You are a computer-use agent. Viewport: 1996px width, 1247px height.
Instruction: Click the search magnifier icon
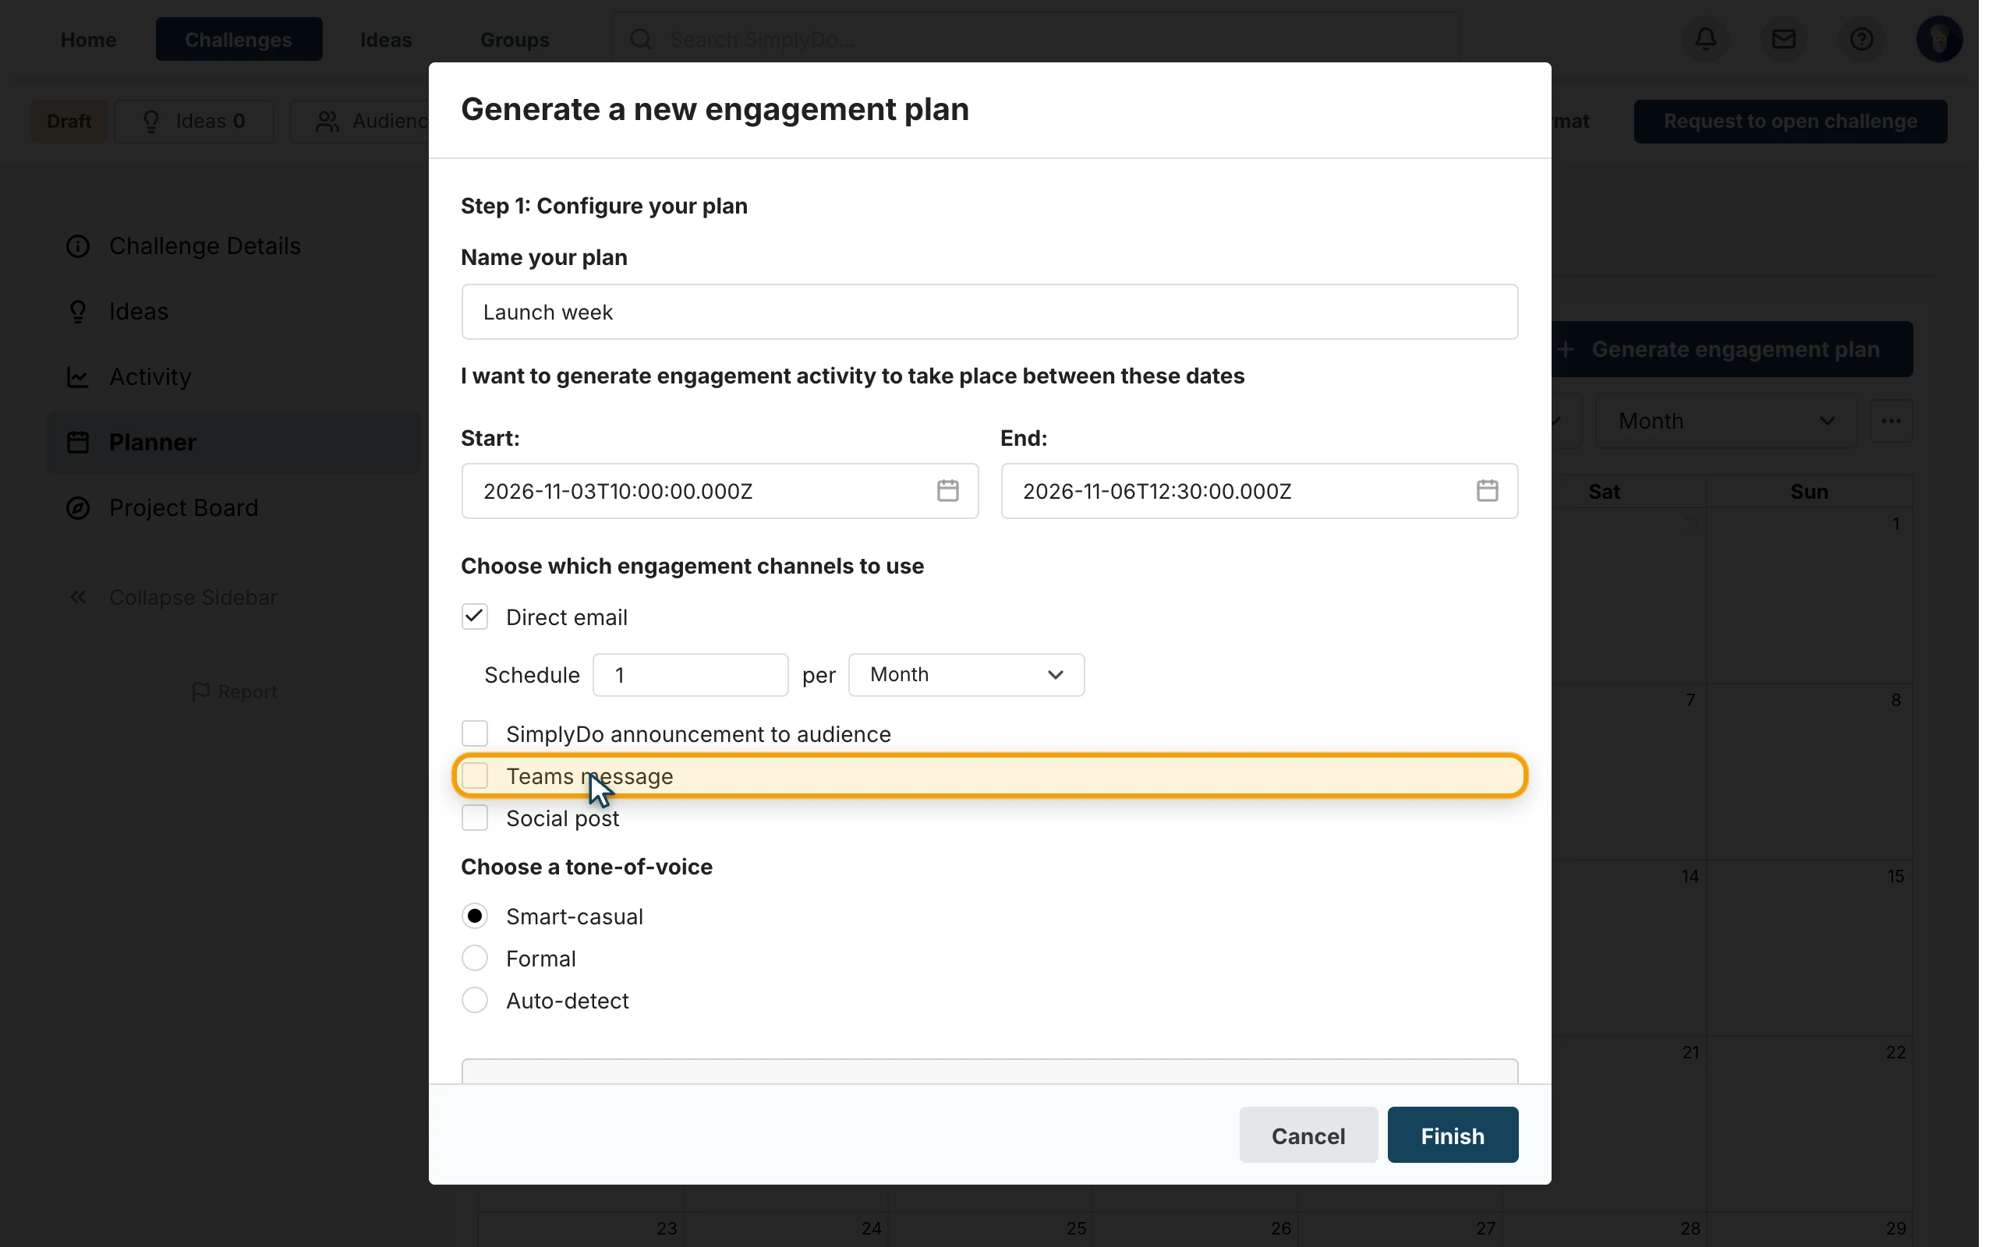tap(641, 39)
